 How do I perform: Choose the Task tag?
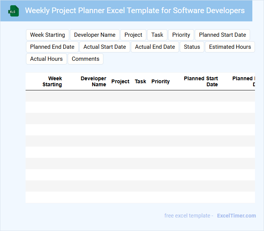click(157, 35)
